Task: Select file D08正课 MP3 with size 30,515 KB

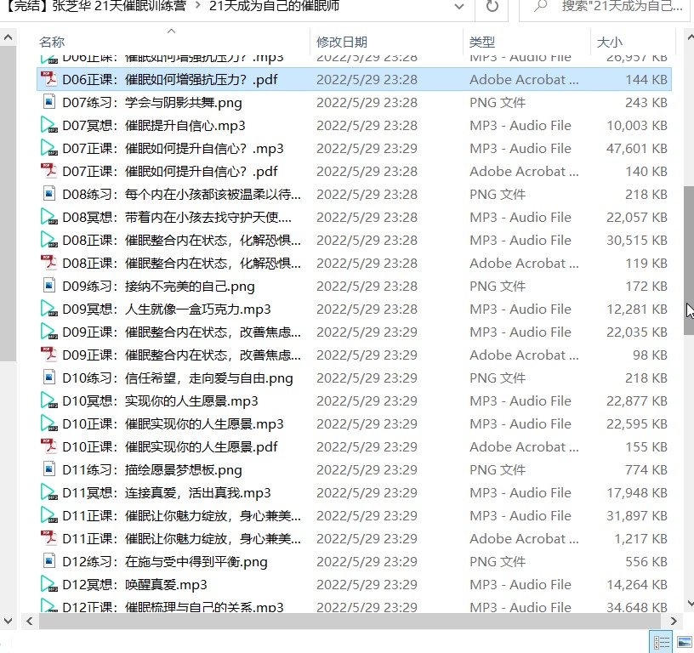Action: click(354, 241)
